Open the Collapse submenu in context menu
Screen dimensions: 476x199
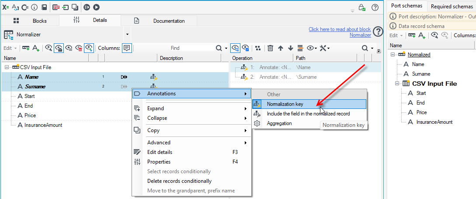[192, 118]
